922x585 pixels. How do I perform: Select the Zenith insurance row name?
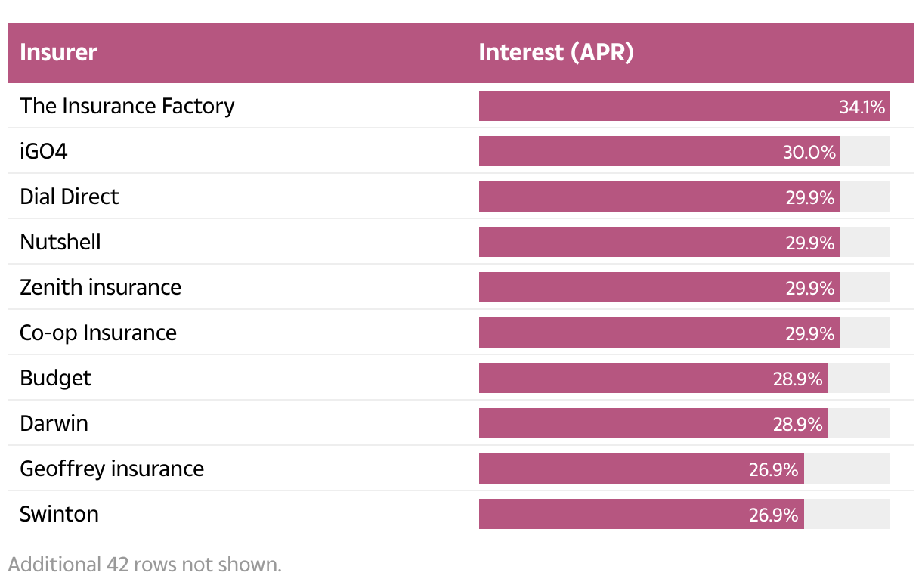point(101,287)
